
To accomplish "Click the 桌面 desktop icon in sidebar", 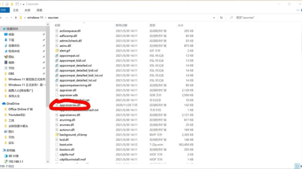I will (x=6, y=35).
